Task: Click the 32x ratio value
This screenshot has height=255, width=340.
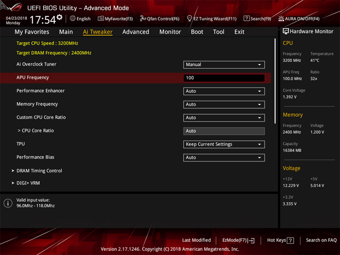Action: pyautogui.click(x=314, y=78)
